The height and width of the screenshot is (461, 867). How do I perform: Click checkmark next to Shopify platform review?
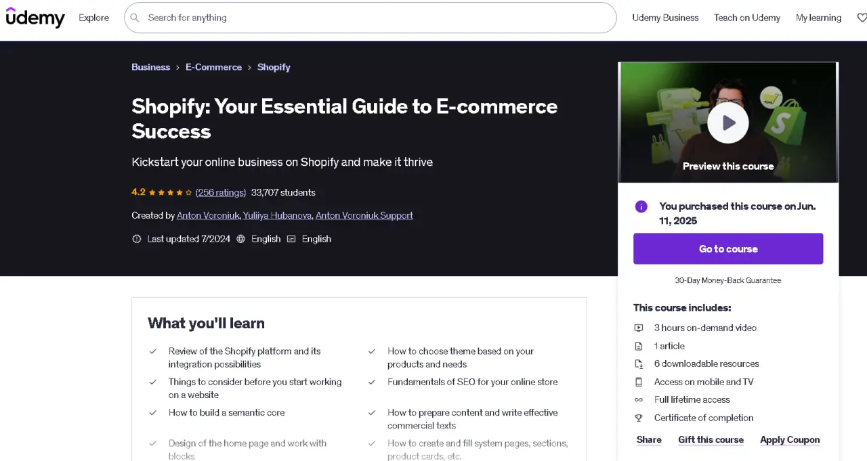pyautogui.click(x=153, y=351)
